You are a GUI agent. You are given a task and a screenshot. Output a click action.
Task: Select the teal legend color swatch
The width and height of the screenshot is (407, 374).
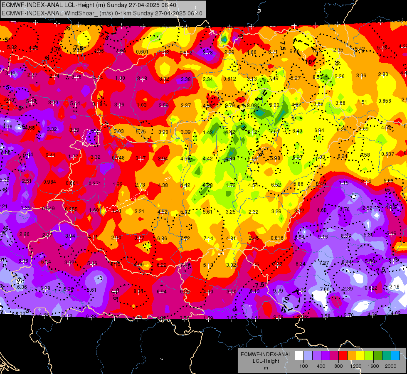pyautogui.click(x=387, y=356)
